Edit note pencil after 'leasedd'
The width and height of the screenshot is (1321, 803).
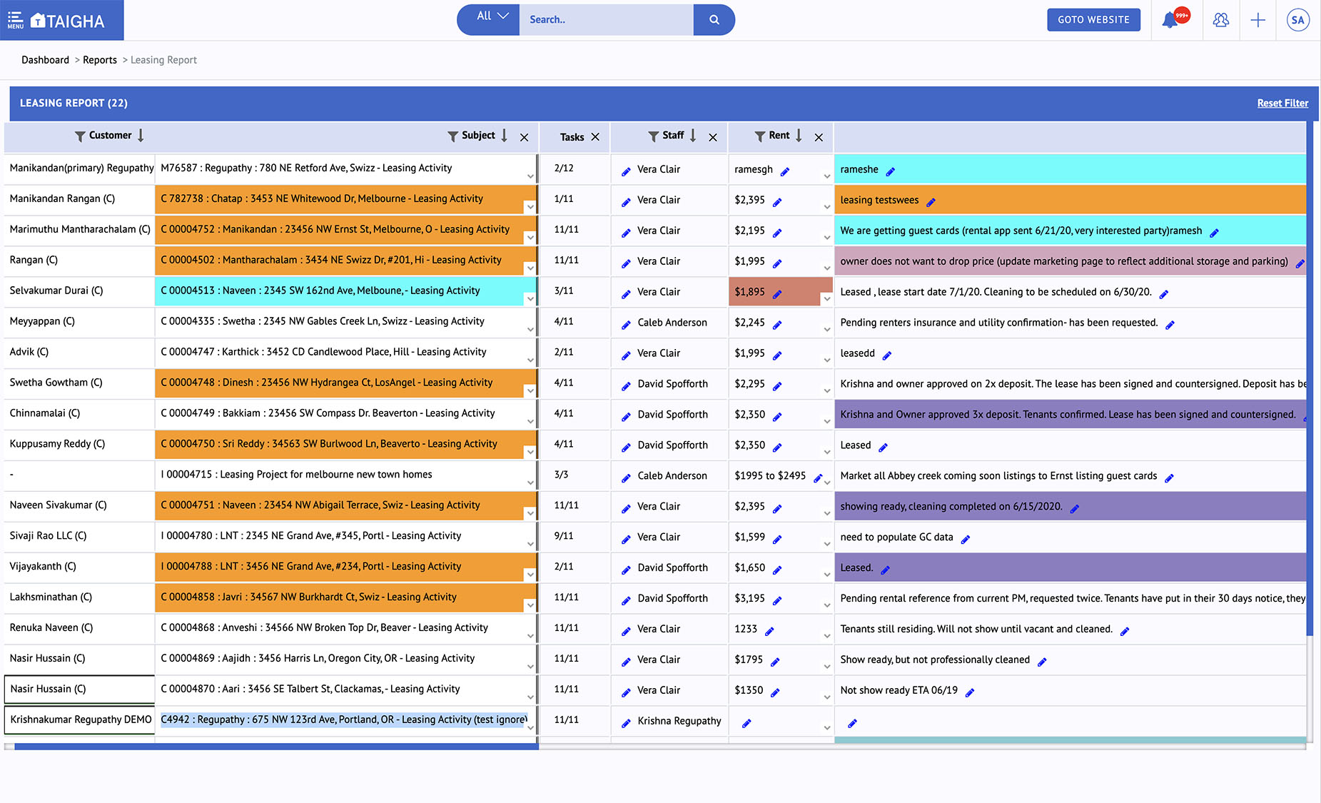[x=887, y=355]
